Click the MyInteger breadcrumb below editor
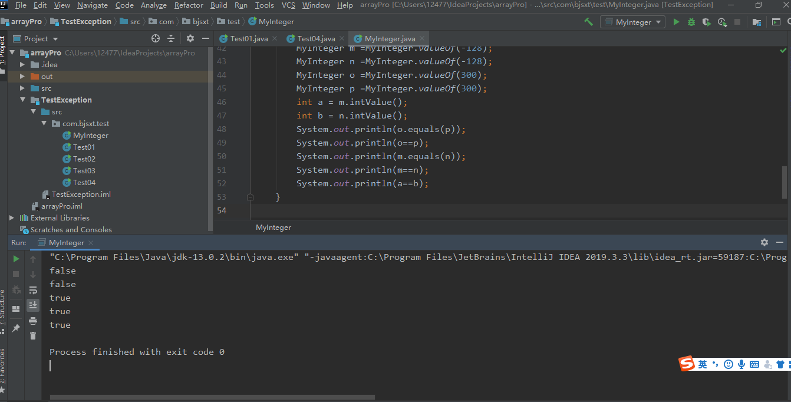Viewport: 791px width, 402px height. pos(273,227)
